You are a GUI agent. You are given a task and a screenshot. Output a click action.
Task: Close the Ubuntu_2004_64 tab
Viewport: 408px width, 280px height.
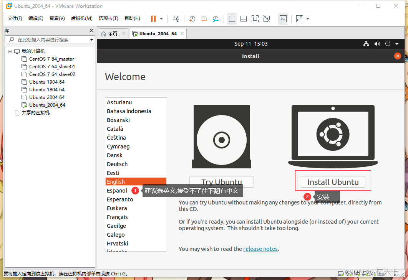[182, 33]
